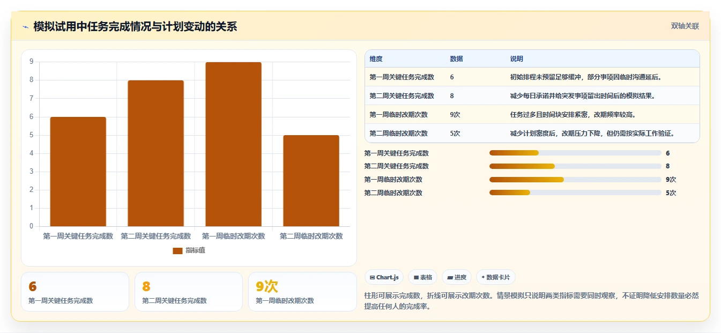Click the 第一周临时改期次数 progress bar
Image resolution: width=721 pixels, height=333 pixels.
tap(575, 180)
